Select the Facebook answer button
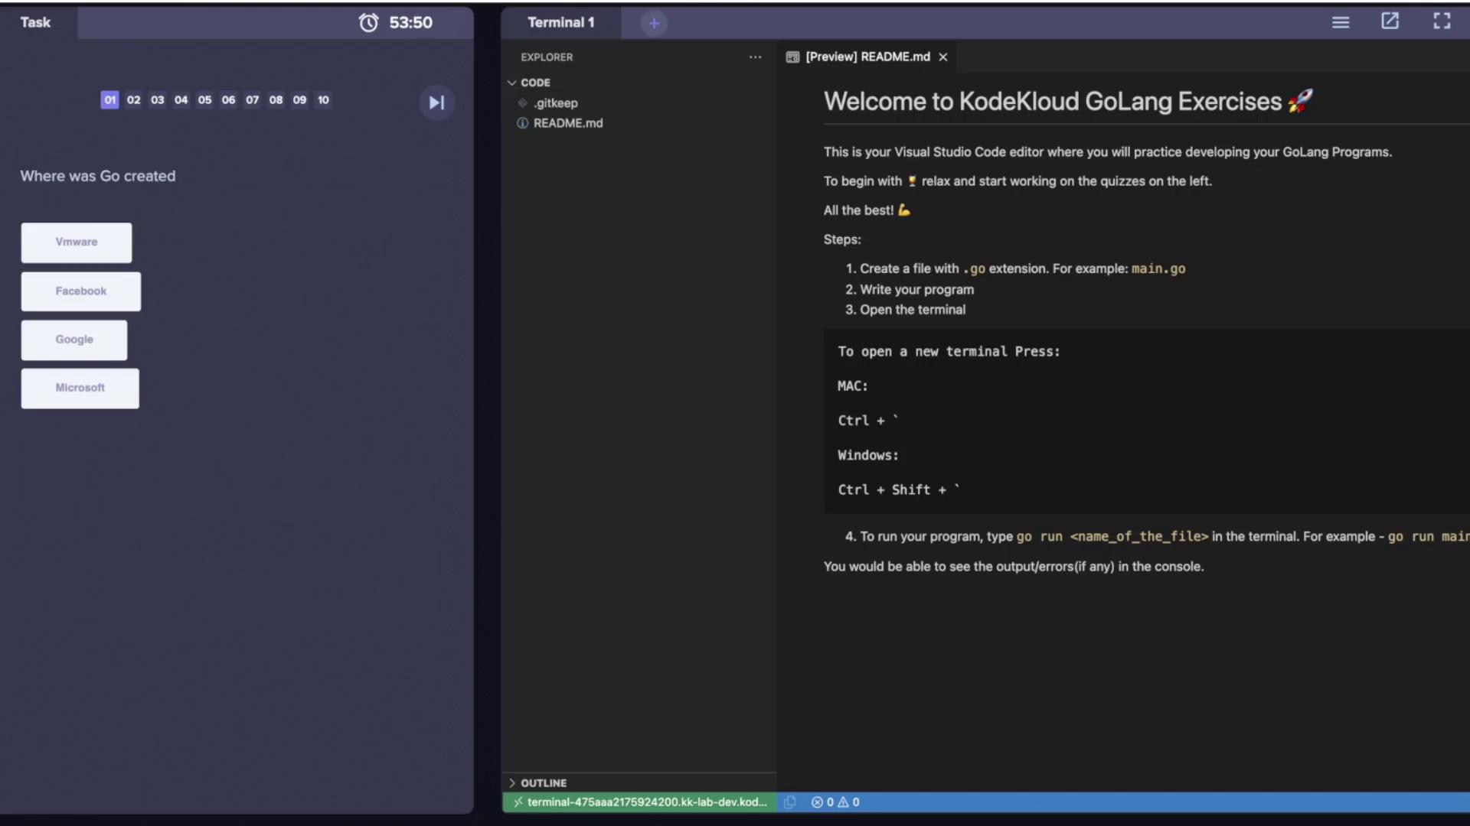The width and height of the screenshot is (1470, 826). click(81, 291)
